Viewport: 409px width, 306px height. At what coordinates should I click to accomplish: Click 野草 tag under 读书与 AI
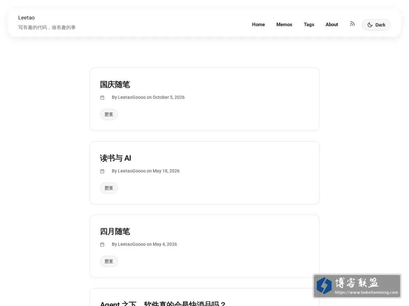(109, 188)
